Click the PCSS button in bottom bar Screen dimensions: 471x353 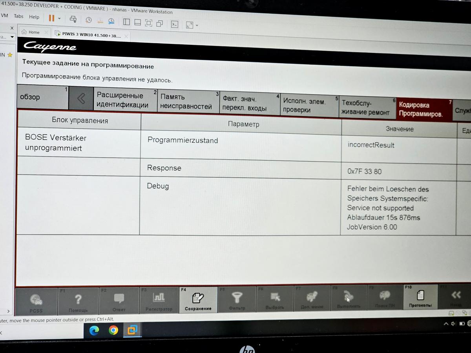click(x=36, y=302)
